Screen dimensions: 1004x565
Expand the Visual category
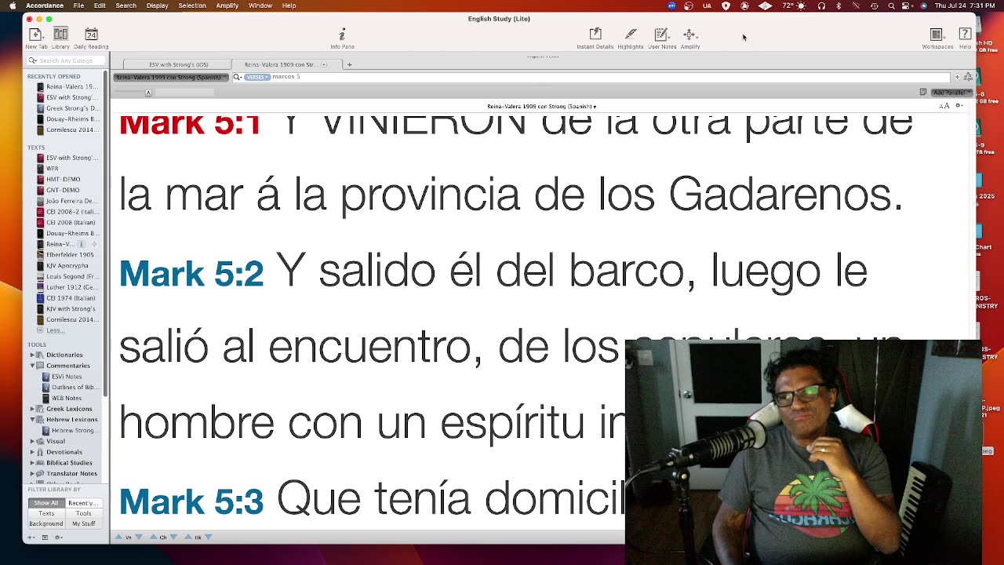(x=32, y=441)
